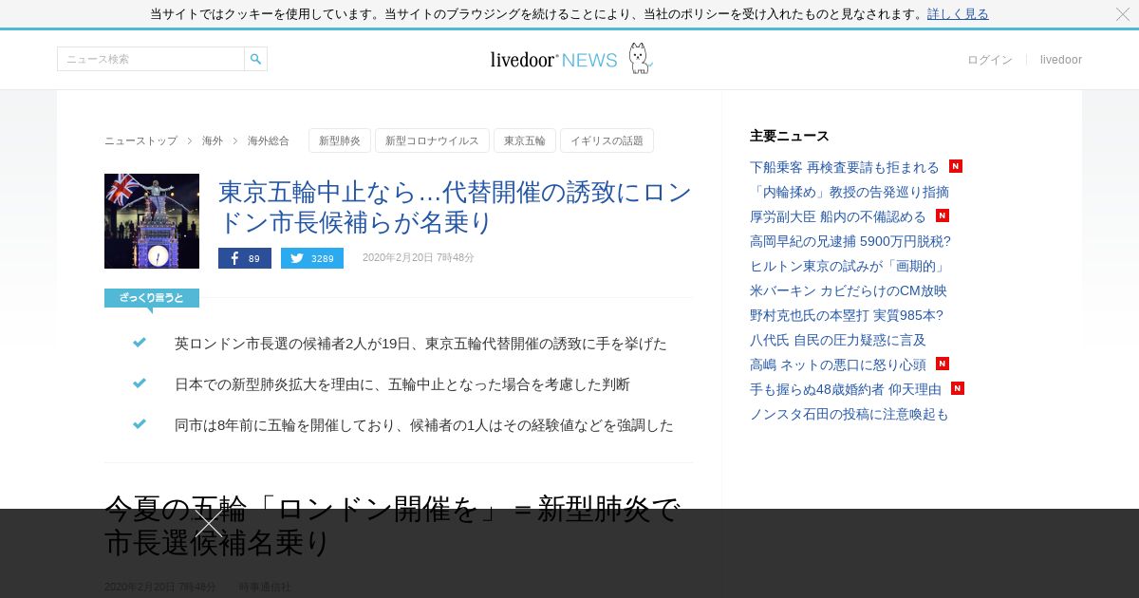This screenshot has height=598, width=1139.
Task: Read 高嶋 ネットの悪口に怒り心頭
Action: (x=838, y=364)
